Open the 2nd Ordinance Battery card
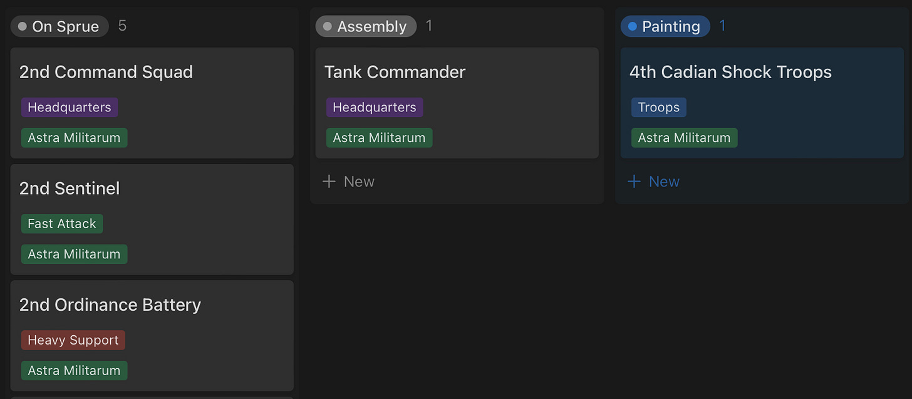 click(152, 336)
